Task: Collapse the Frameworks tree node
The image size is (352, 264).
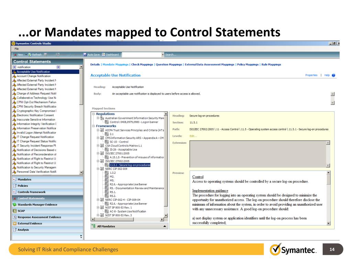Action: [93, 126]
